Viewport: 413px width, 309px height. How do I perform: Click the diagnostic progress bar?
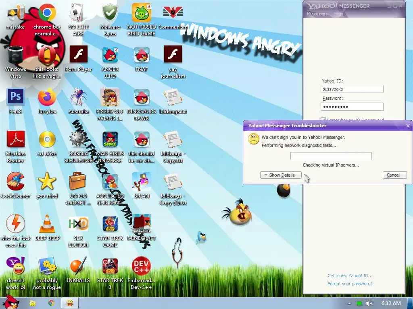pos(331,156)
